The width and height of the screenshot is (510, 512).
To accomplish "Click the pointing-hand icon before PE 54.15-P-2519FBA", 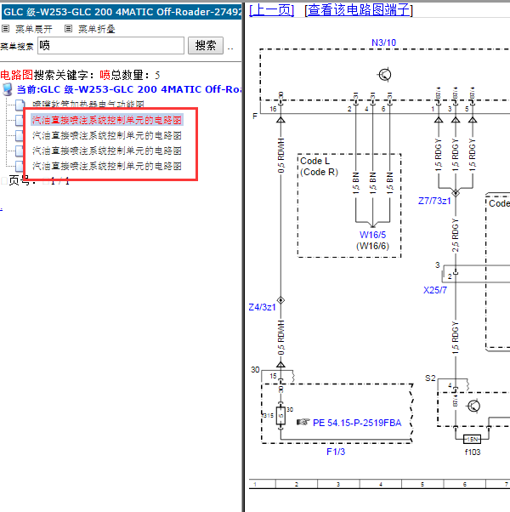I will click(x=303, y=422).
